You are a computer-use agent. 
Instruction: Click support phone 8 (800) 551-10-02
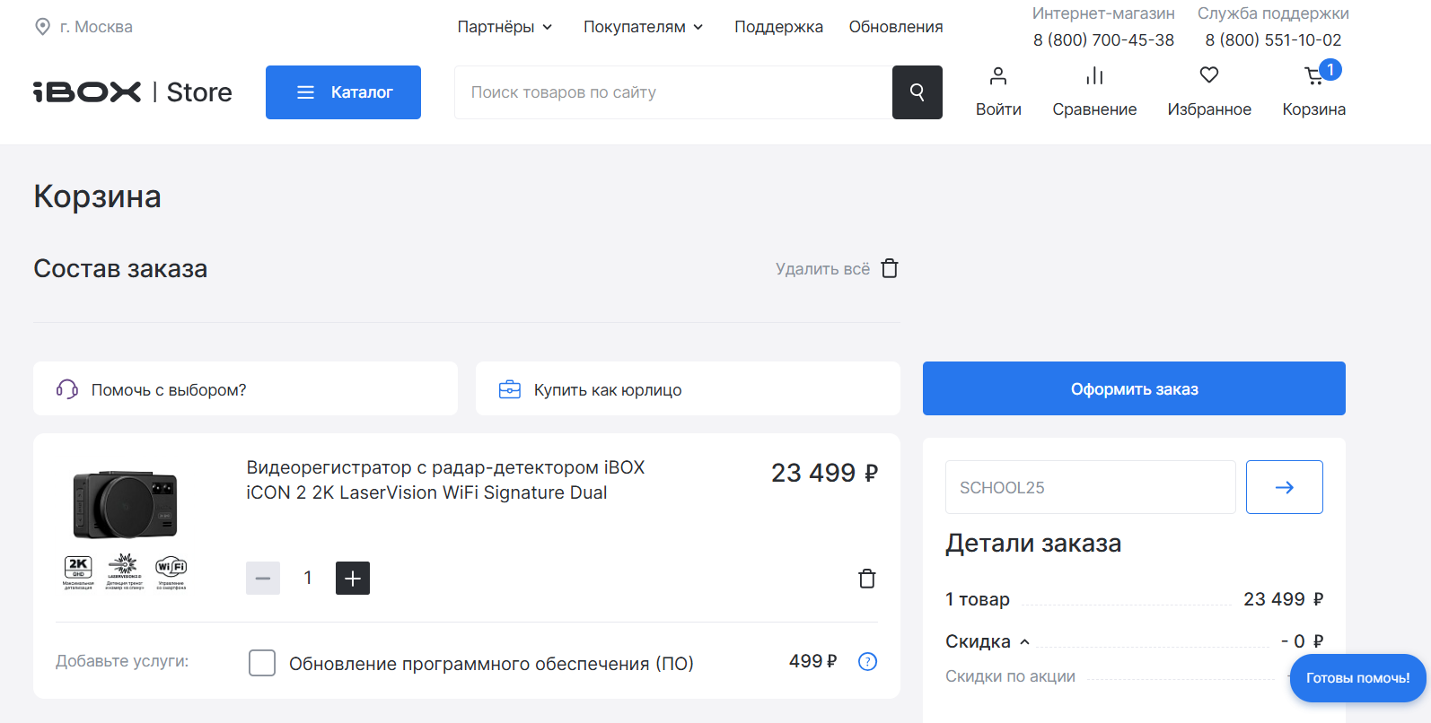(1273, 40)
